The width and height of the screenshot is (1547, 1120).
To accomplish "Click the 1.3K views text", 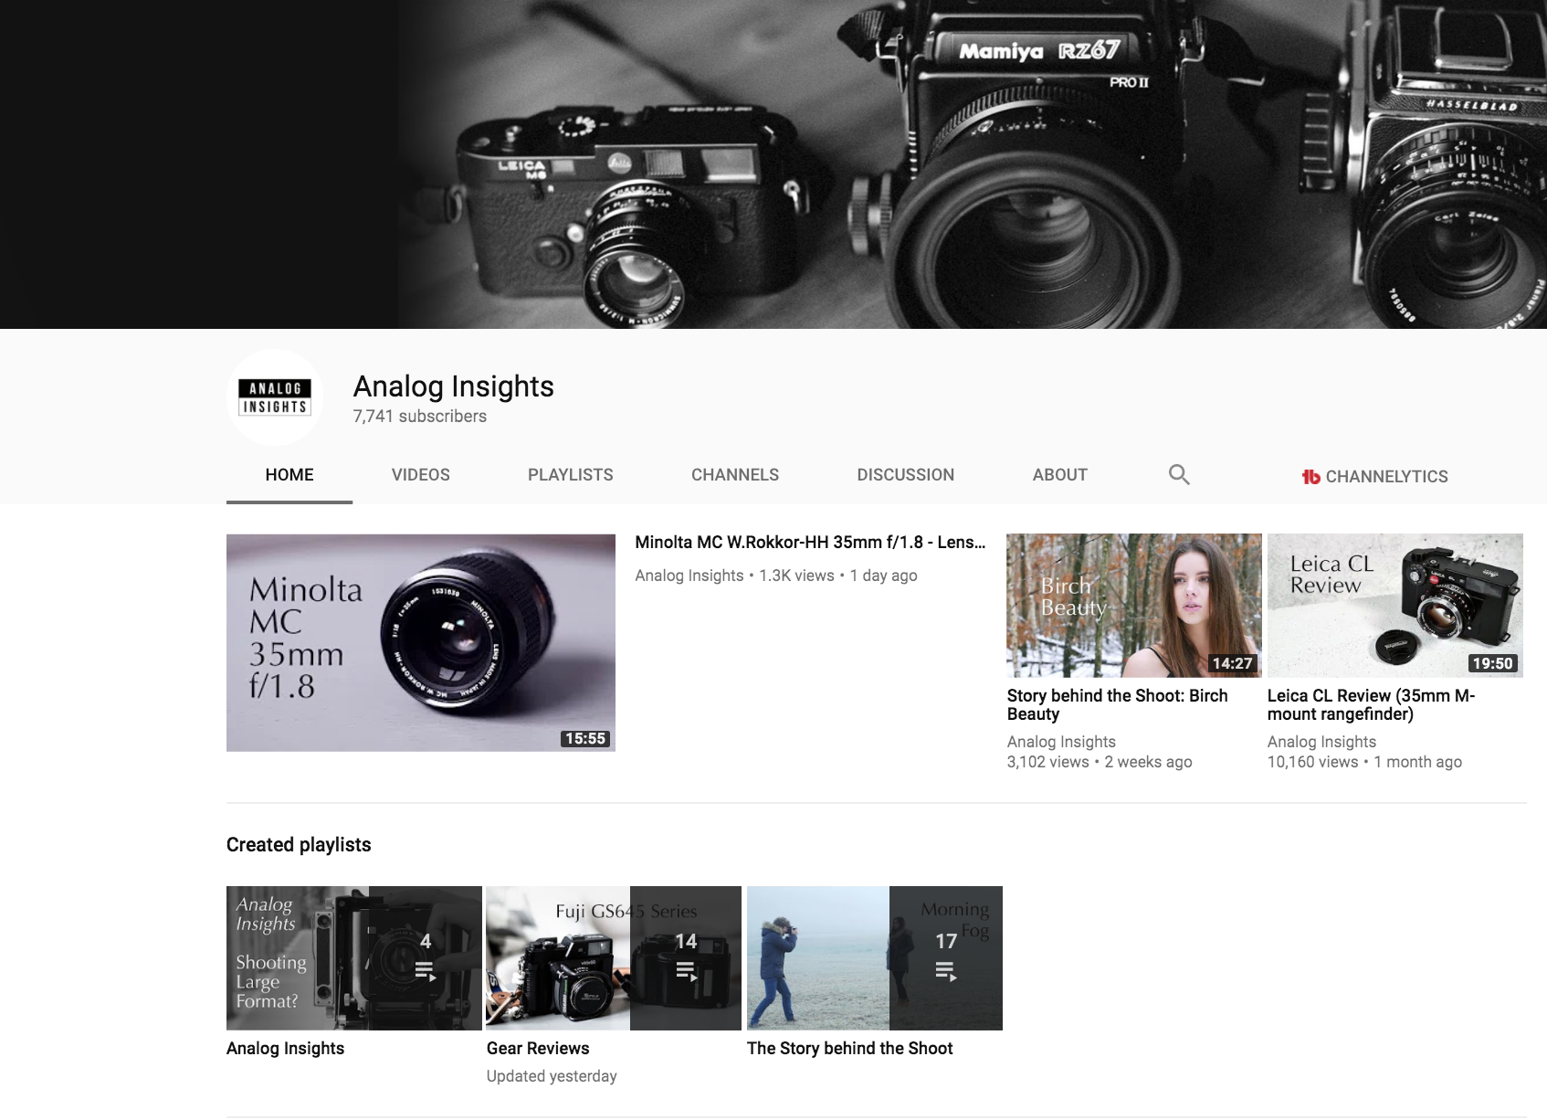I will tap(796, 576).
